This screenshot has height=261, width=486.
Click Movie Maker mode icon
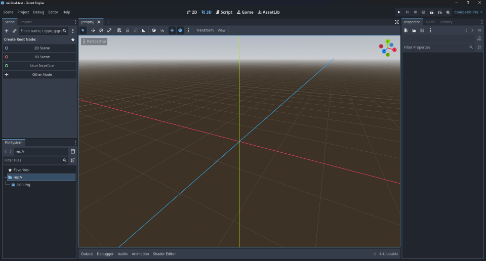448,12
